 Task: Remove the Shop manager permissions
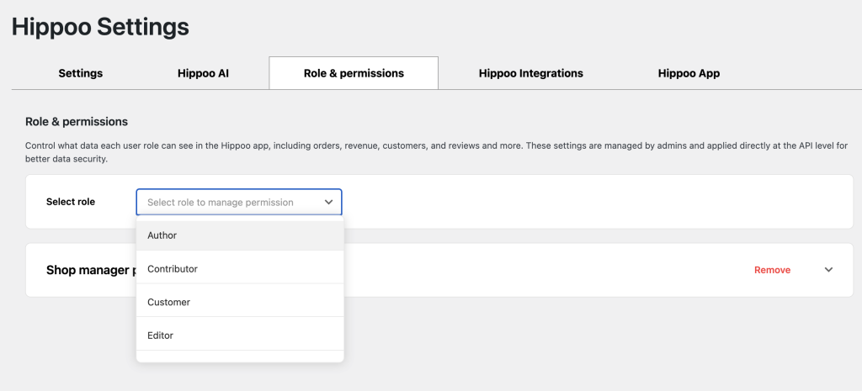(772, 270)
